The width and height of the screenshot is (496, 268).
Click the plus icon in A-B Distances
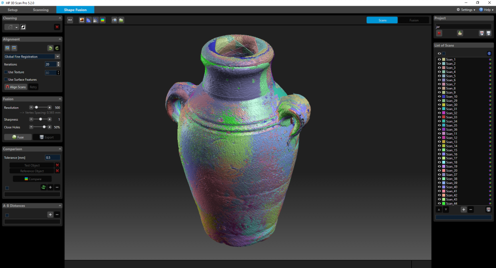(50, 214)
